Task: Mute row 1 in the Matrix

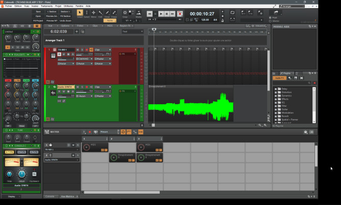Action: (x=74, y=145)
